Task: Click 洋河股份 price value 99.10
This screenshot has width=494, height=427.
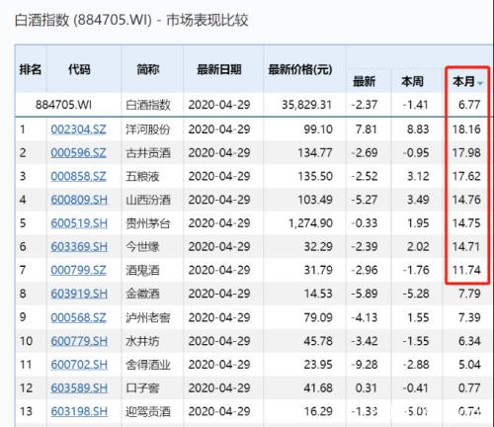Action: [318, 129]
